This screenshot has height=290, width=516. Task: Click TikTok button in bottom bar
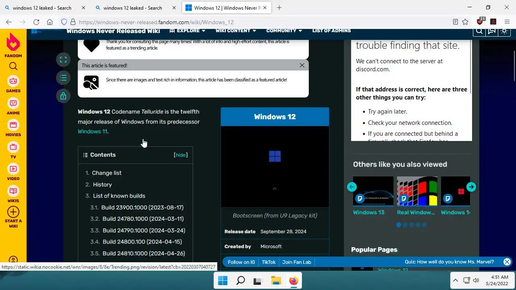268,262
